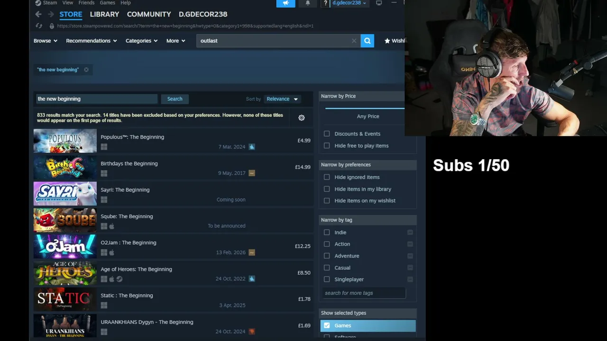This screenshot has width=607, height=341.
Task: Tick the Action tag checkbox
Action: tap(327, 244)
